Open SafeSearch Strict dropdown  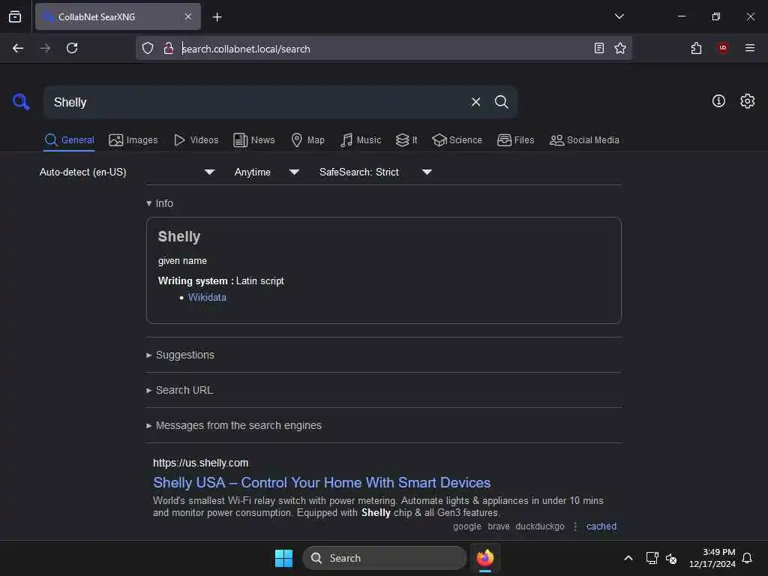click(x=375, y=172)
